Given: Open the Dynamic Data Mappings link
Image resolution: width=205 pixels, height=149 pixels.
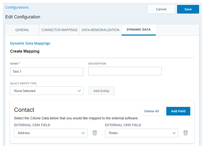Looking at the screenshot, I should pyautogui.click(x=30, y=43).
